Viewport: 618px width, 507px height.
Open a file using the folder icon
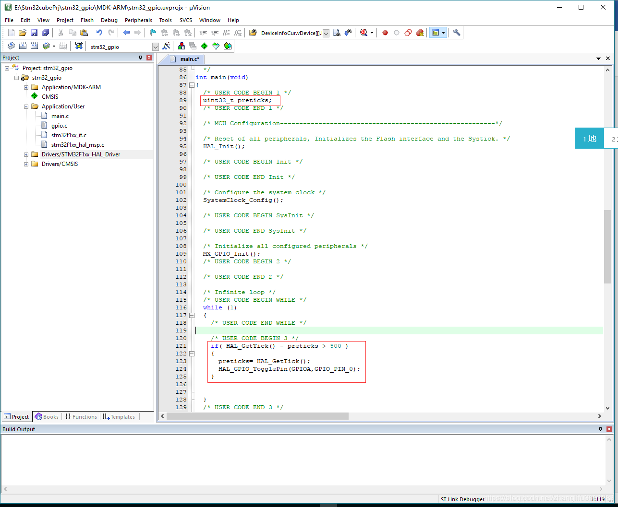(23, 33)
